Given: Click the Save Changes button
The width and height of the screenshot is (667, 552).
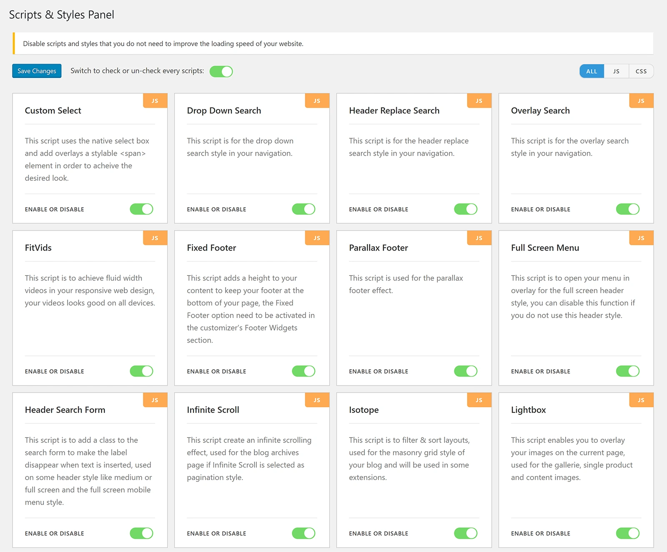Looking at the screenshot, I should coord(37,71).
